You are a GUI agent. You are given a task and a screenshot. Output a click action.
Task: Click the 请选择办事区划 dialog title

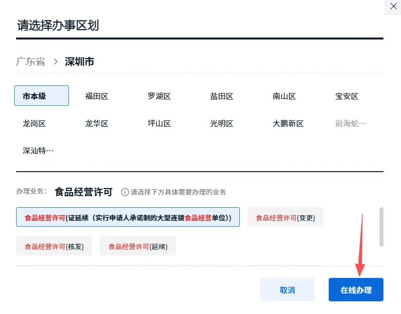58,25
